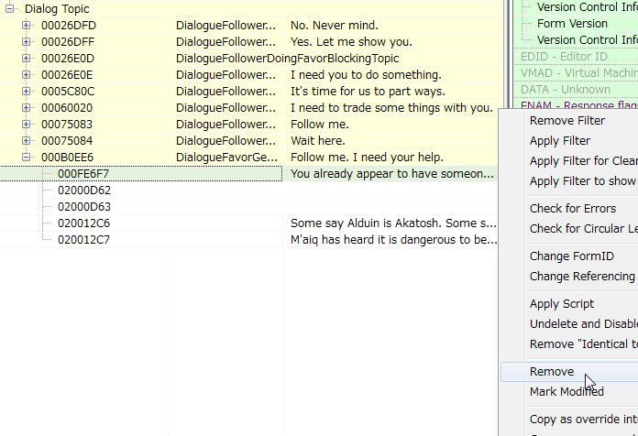Click the 00026DFD form ID
The image size is (638, 436).
tap(69, 26)
